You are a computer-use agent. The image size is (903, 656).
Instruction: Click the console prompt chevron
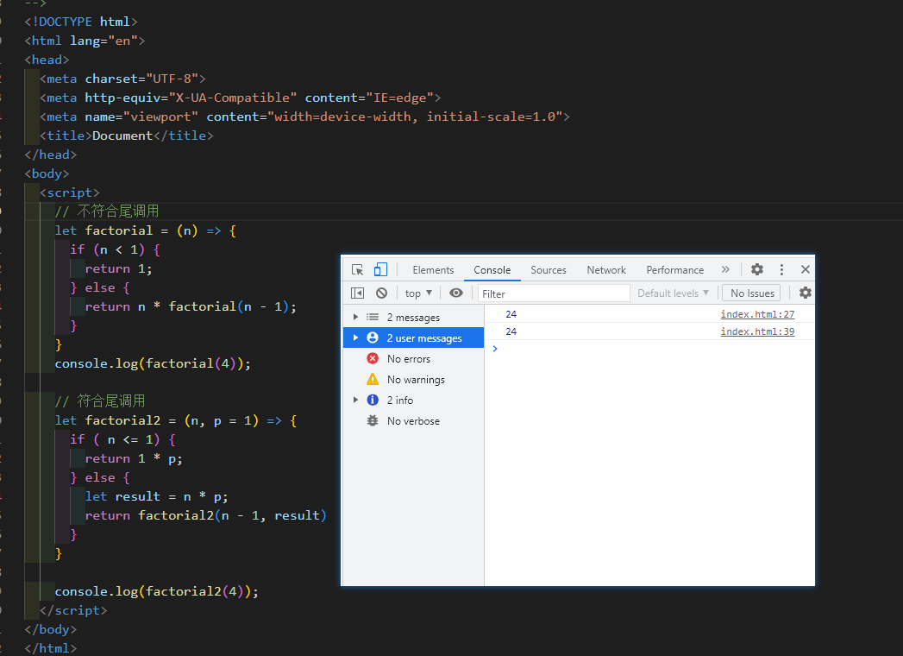[x=495, y=349]
